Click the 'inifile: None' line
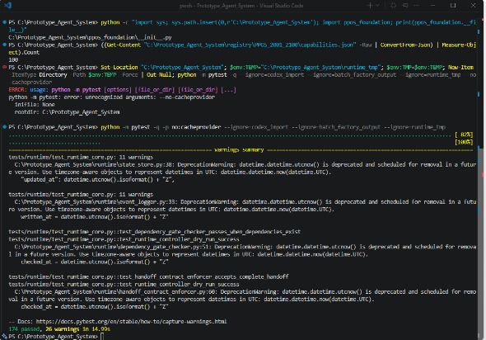 [x=35, y=105]
